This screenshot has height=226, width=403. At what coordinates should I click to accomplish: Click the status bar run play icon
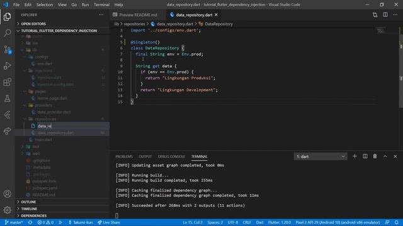pyautogui.click(x=60, y=222)
